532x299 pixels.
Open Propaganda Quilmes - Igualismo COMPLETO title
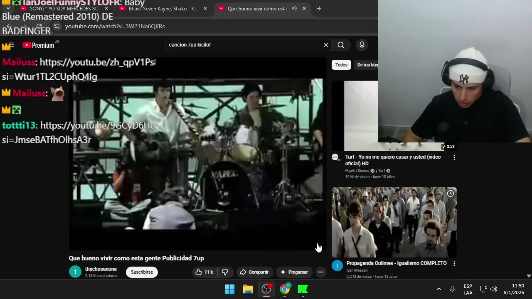pyautogui.click(x=397, y=263)
